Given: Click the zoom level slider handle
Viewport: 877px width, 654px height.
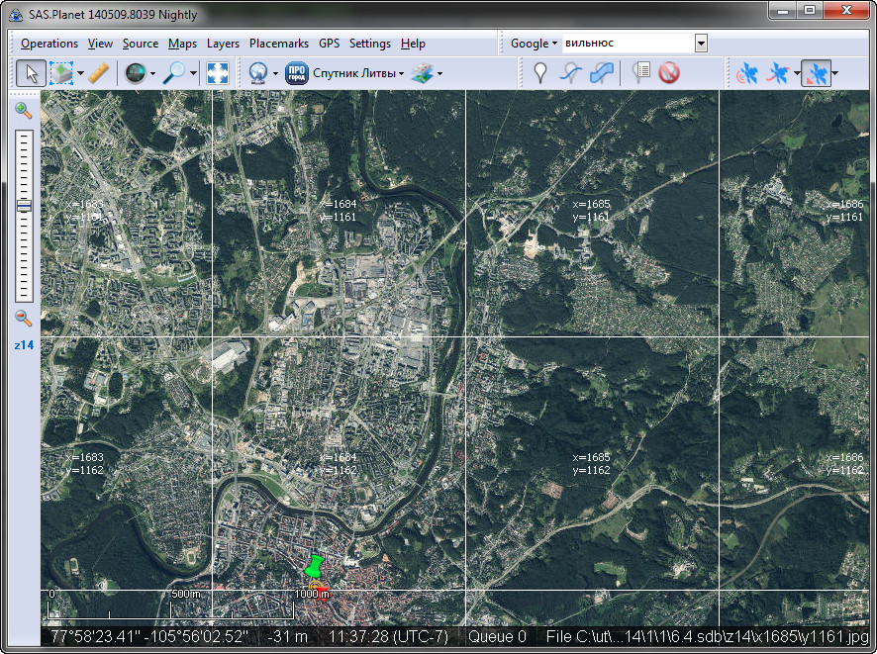Looking at the screenshot, I should click(24, 206).
